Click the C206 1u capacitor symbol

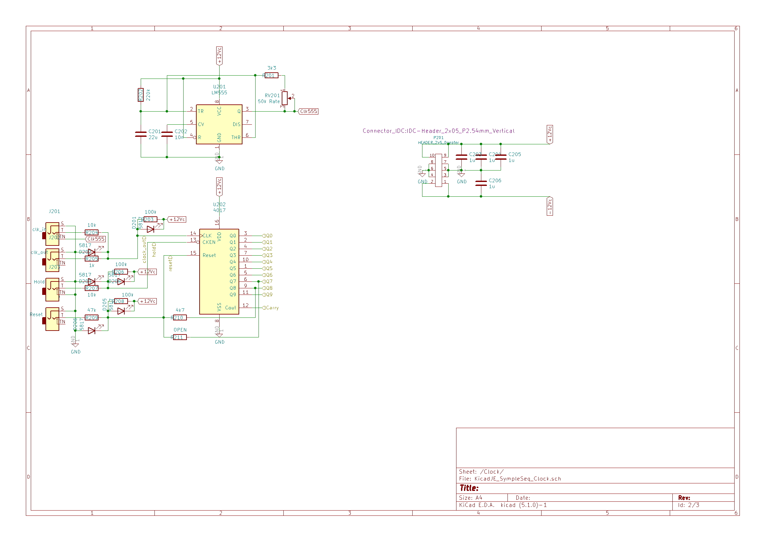(481, 183)
